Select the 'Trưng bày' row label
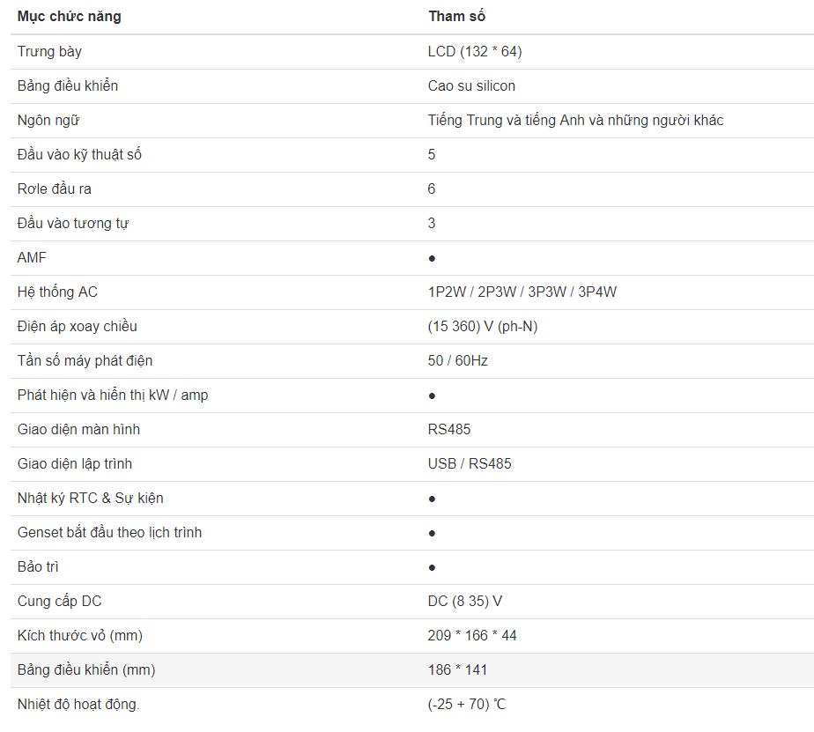Image resolution: width=814 pixels, height=732 pixels. pos(49,51)
